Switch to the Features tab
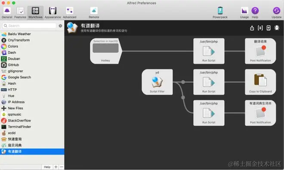284x170 pixels. pos(20,12)
